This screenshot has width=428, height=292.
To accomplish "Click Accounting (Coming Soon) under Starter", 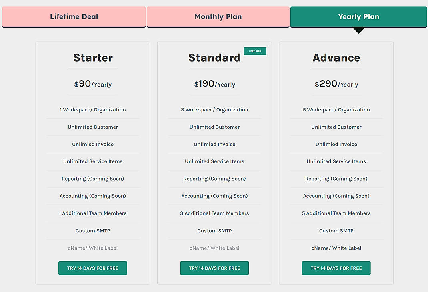I will 92,196.
